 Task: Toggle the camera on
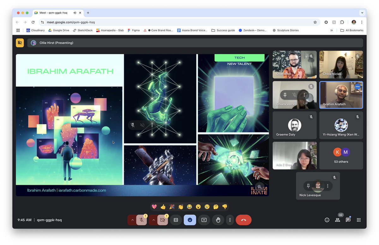coord(162,220)
